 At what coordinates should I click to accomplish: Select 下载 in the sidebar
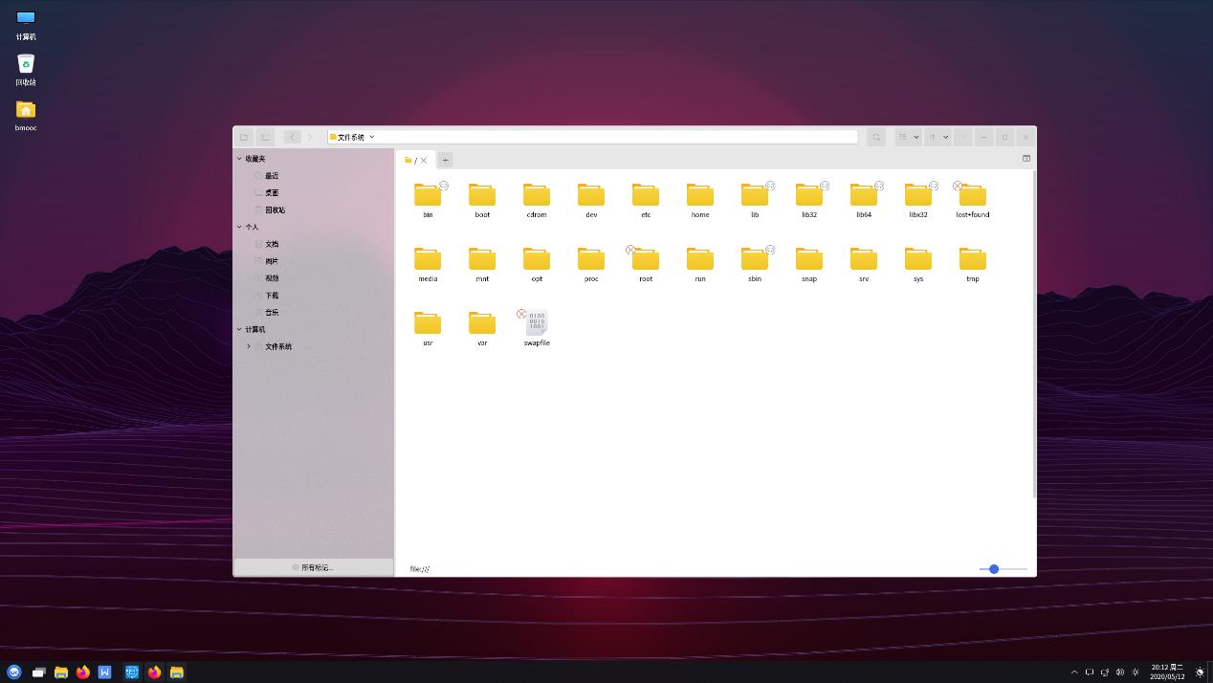272,296
